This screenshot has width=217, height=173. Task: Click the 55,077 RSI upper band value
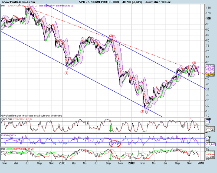[x=210, y=152]
